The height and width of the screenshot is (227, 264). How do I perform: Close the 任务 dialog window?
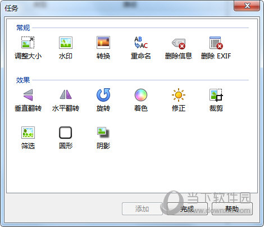pyautogui.click(x=247, y=6)
